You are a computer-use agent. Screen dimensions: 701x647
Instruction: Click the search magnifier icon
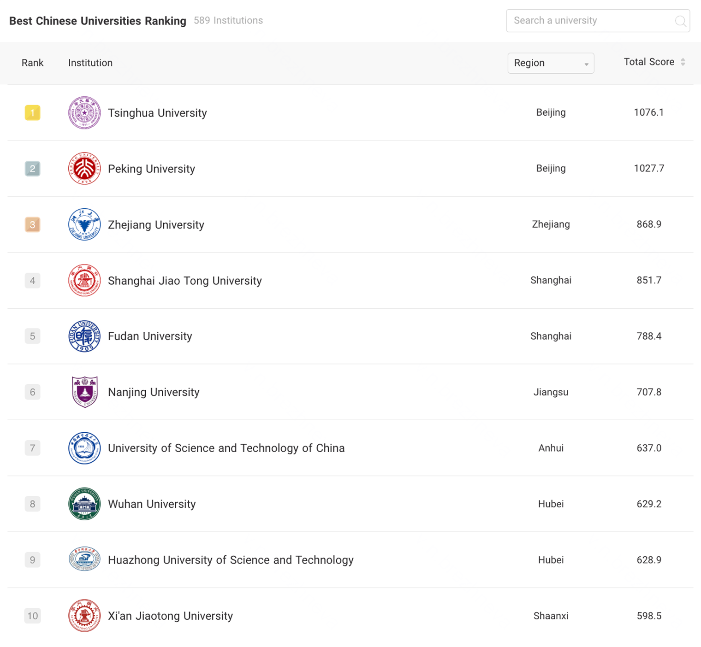click(680, 21)
